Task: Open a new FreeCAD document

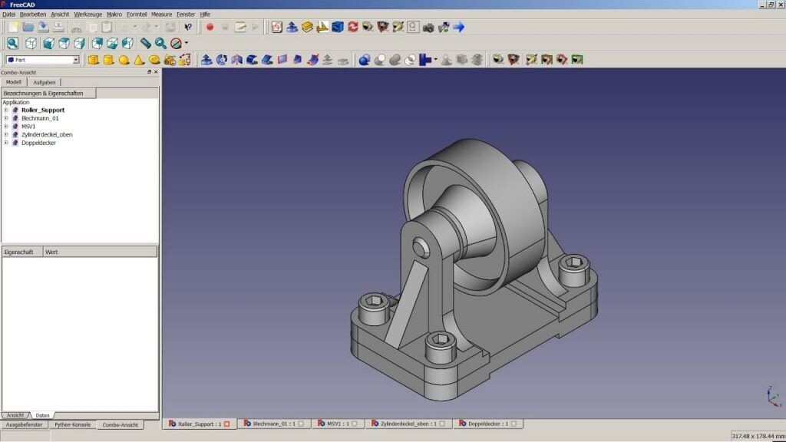Action: [x=12, y=27]
